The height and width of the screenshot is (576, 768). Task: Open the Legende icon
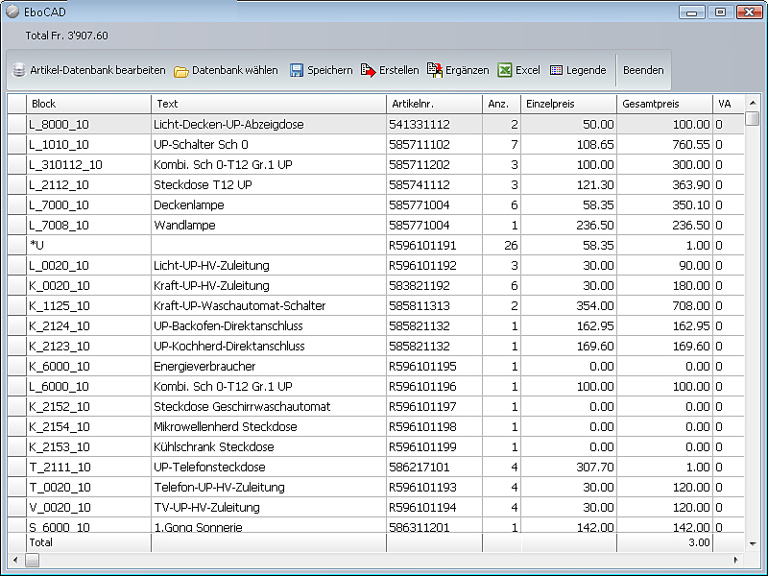click(x=557, y=70)
